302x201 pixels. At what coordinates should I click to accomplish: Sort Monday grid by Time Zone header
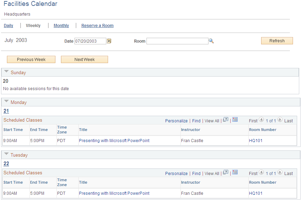click(62, 130)
